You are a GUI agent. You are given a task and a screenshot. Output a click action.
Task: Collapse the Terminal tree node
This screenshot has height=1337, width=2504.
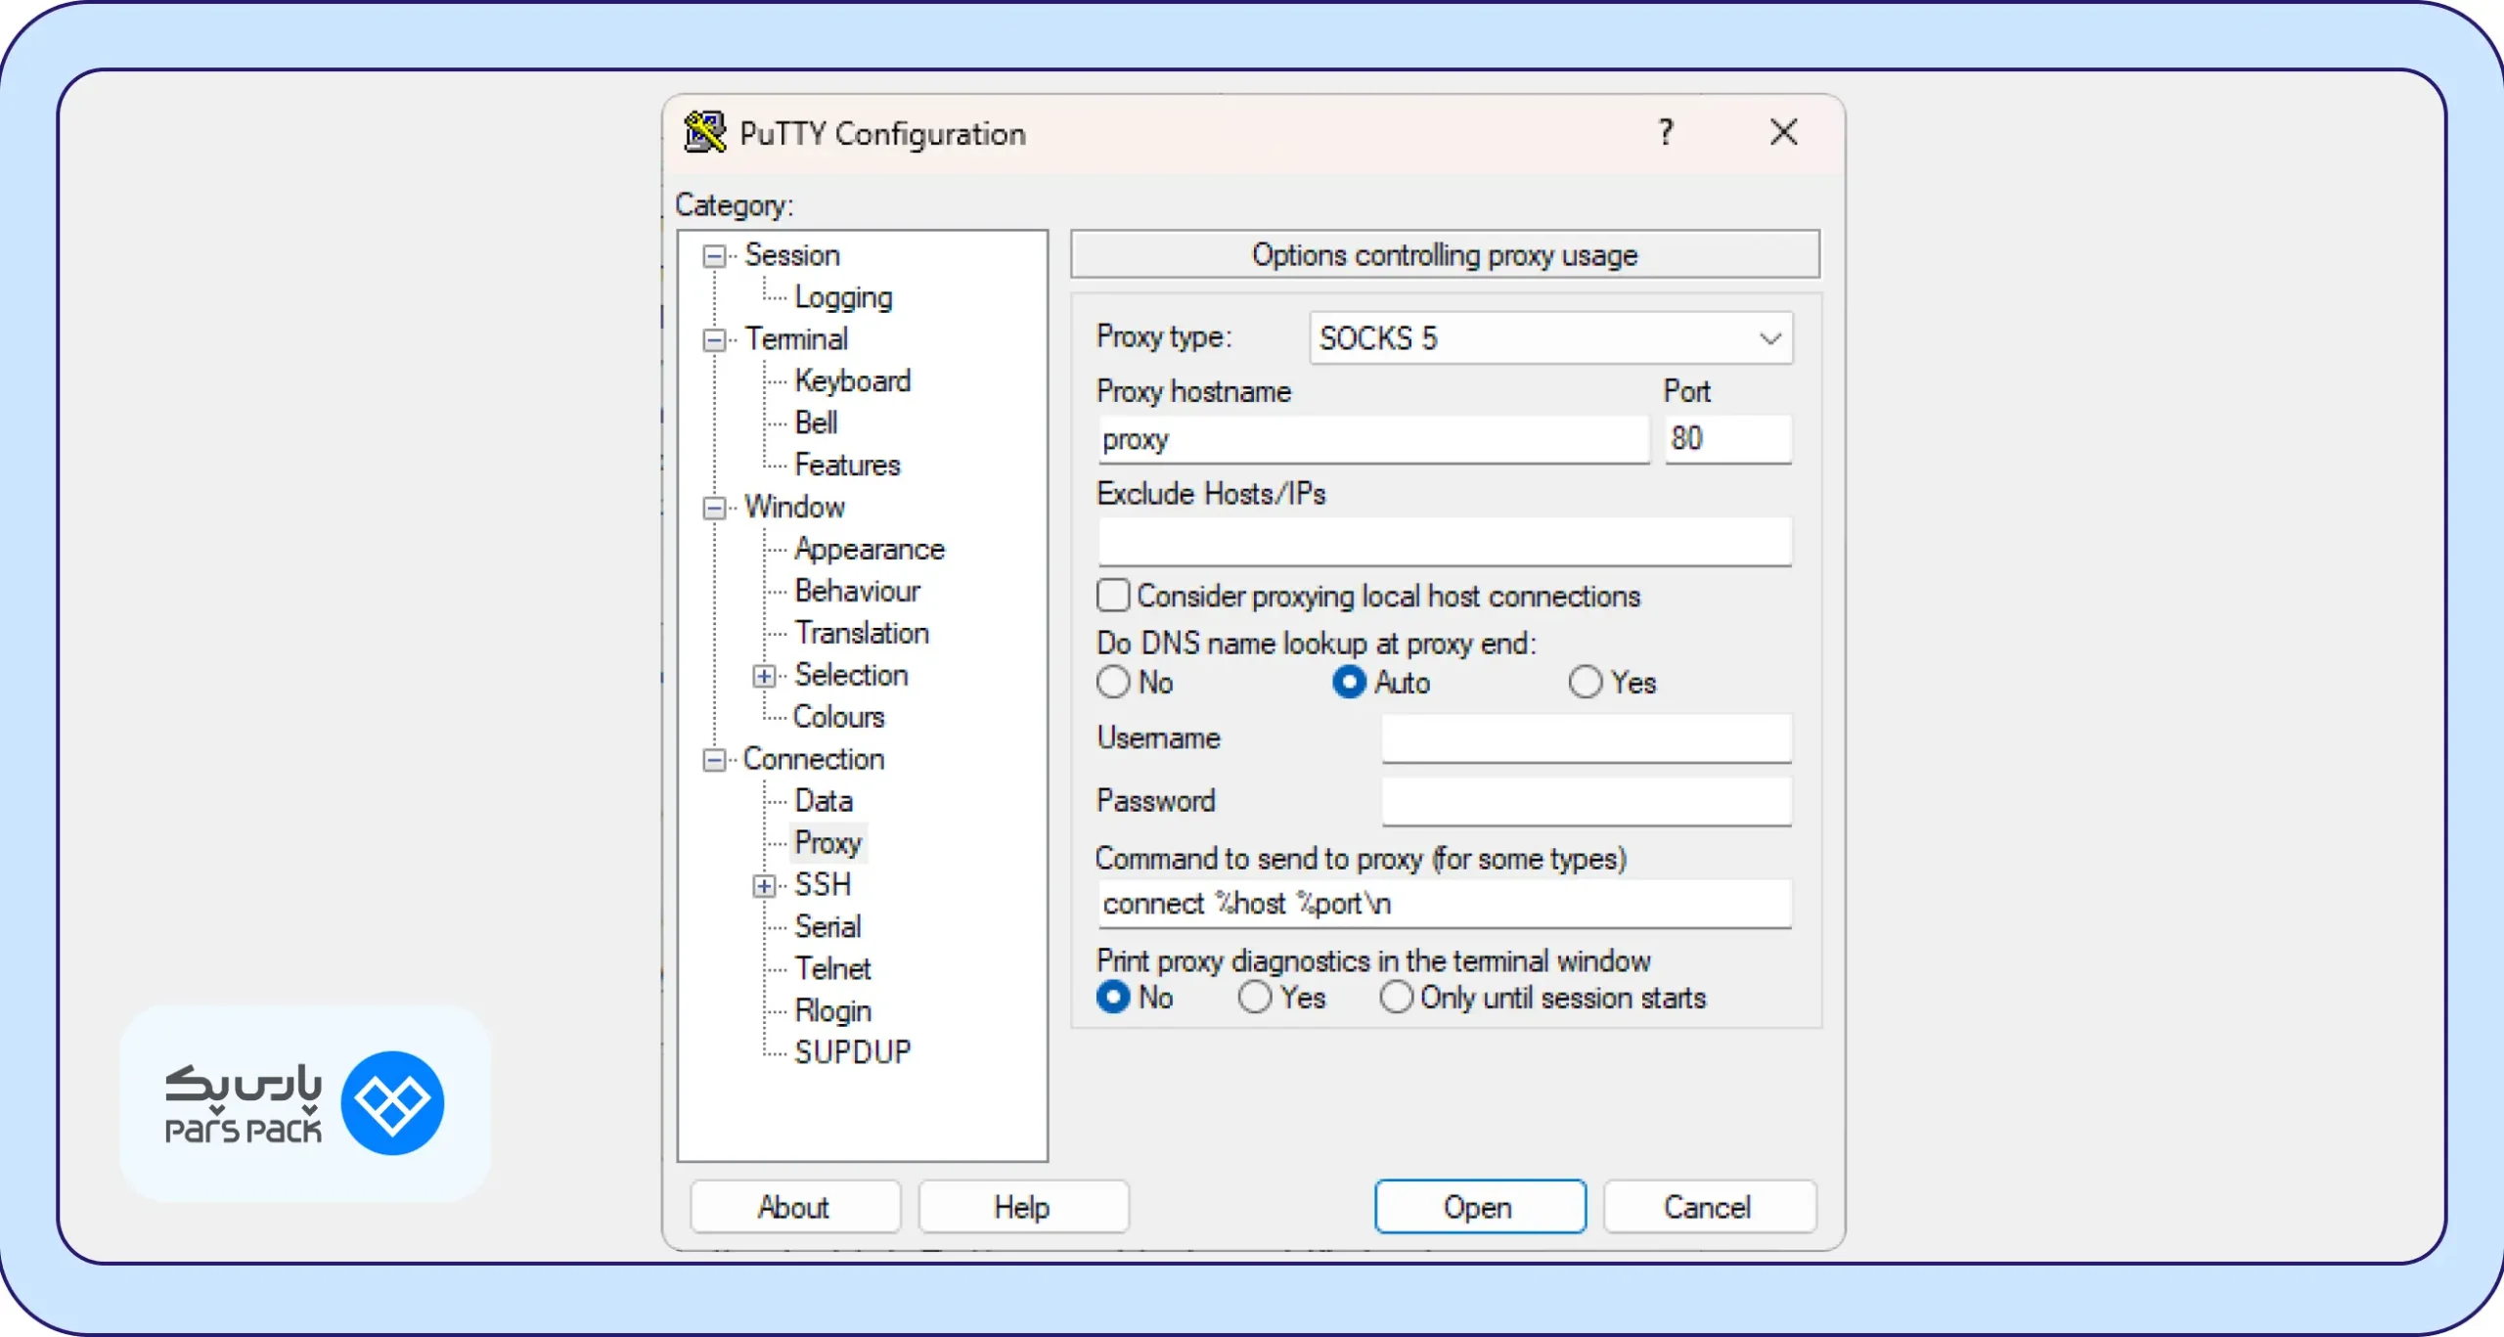[x=715, y=340]
